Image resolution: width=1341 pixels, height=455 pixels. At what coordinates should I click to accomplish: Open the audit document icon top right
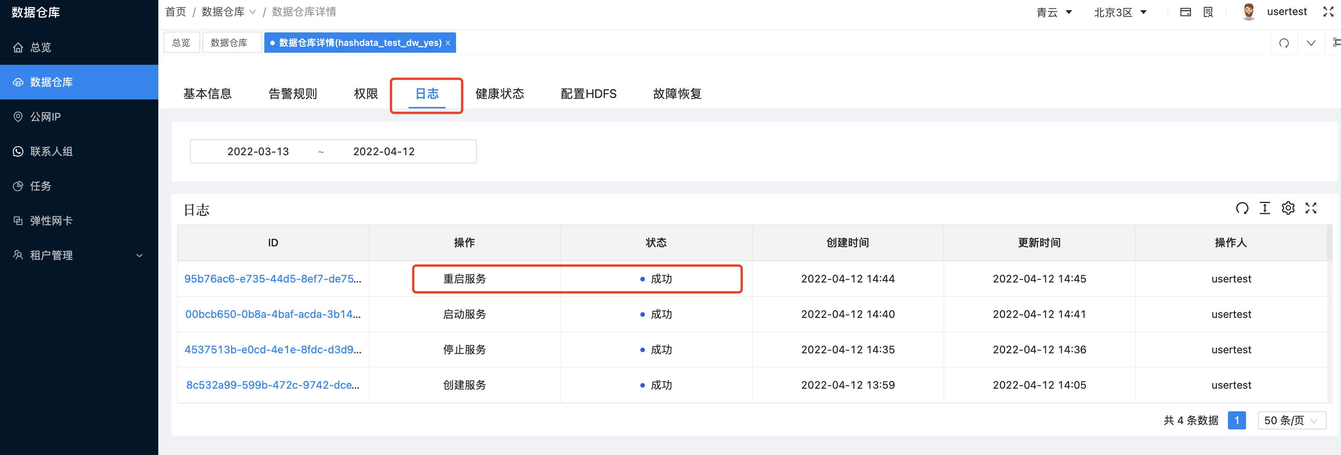(x=1208, y=11)
